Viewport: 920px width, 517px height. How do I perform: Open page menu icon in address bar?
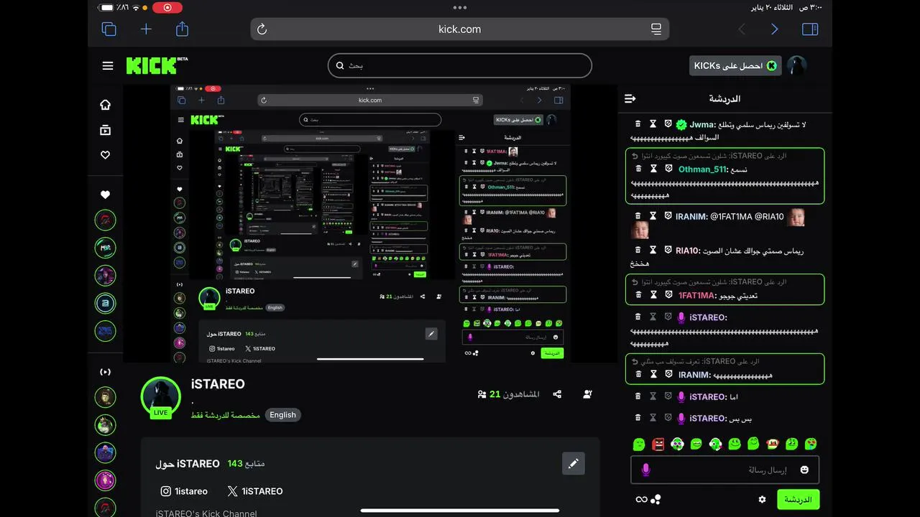[x=656, y=29]
